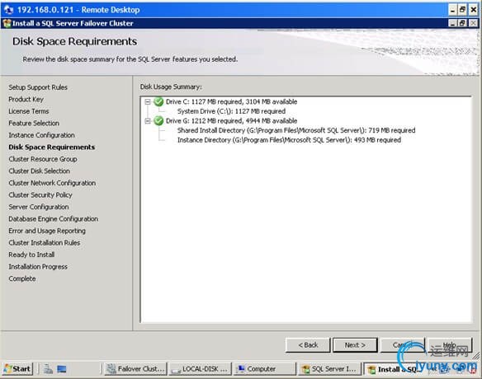Image resolution: width=482 pixels, height=379 pixels.
Task: Open Help for the setup wizard
Action: pos(450,345)
